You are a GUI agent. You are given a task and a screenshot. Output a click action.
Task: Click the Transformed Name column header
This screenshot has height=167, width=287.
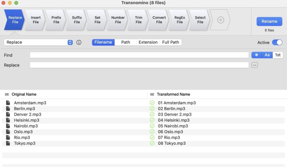pyautogui.click(x=174, y=94)
